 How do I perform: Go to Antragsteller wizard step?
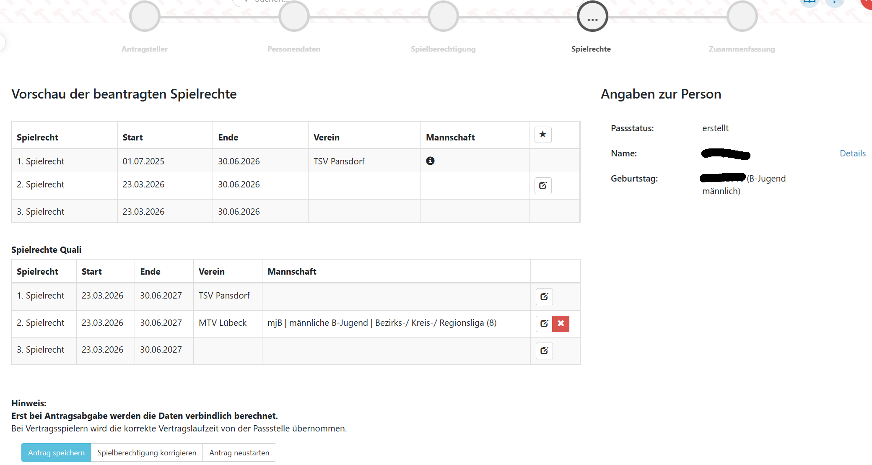(x=145, y=17)
